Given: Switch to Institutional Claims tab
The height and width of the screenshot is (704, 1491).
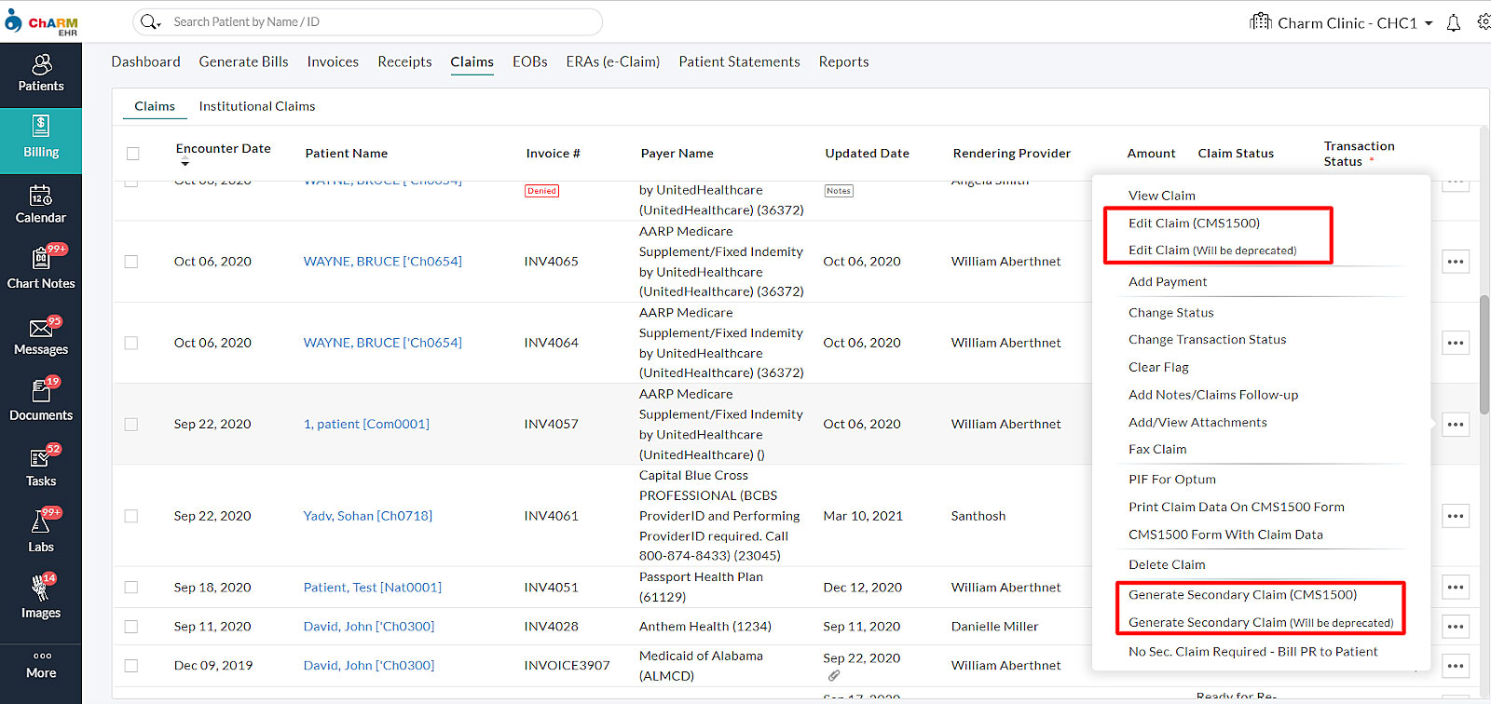Looking at the screenshot, I should tap(257, 106).
